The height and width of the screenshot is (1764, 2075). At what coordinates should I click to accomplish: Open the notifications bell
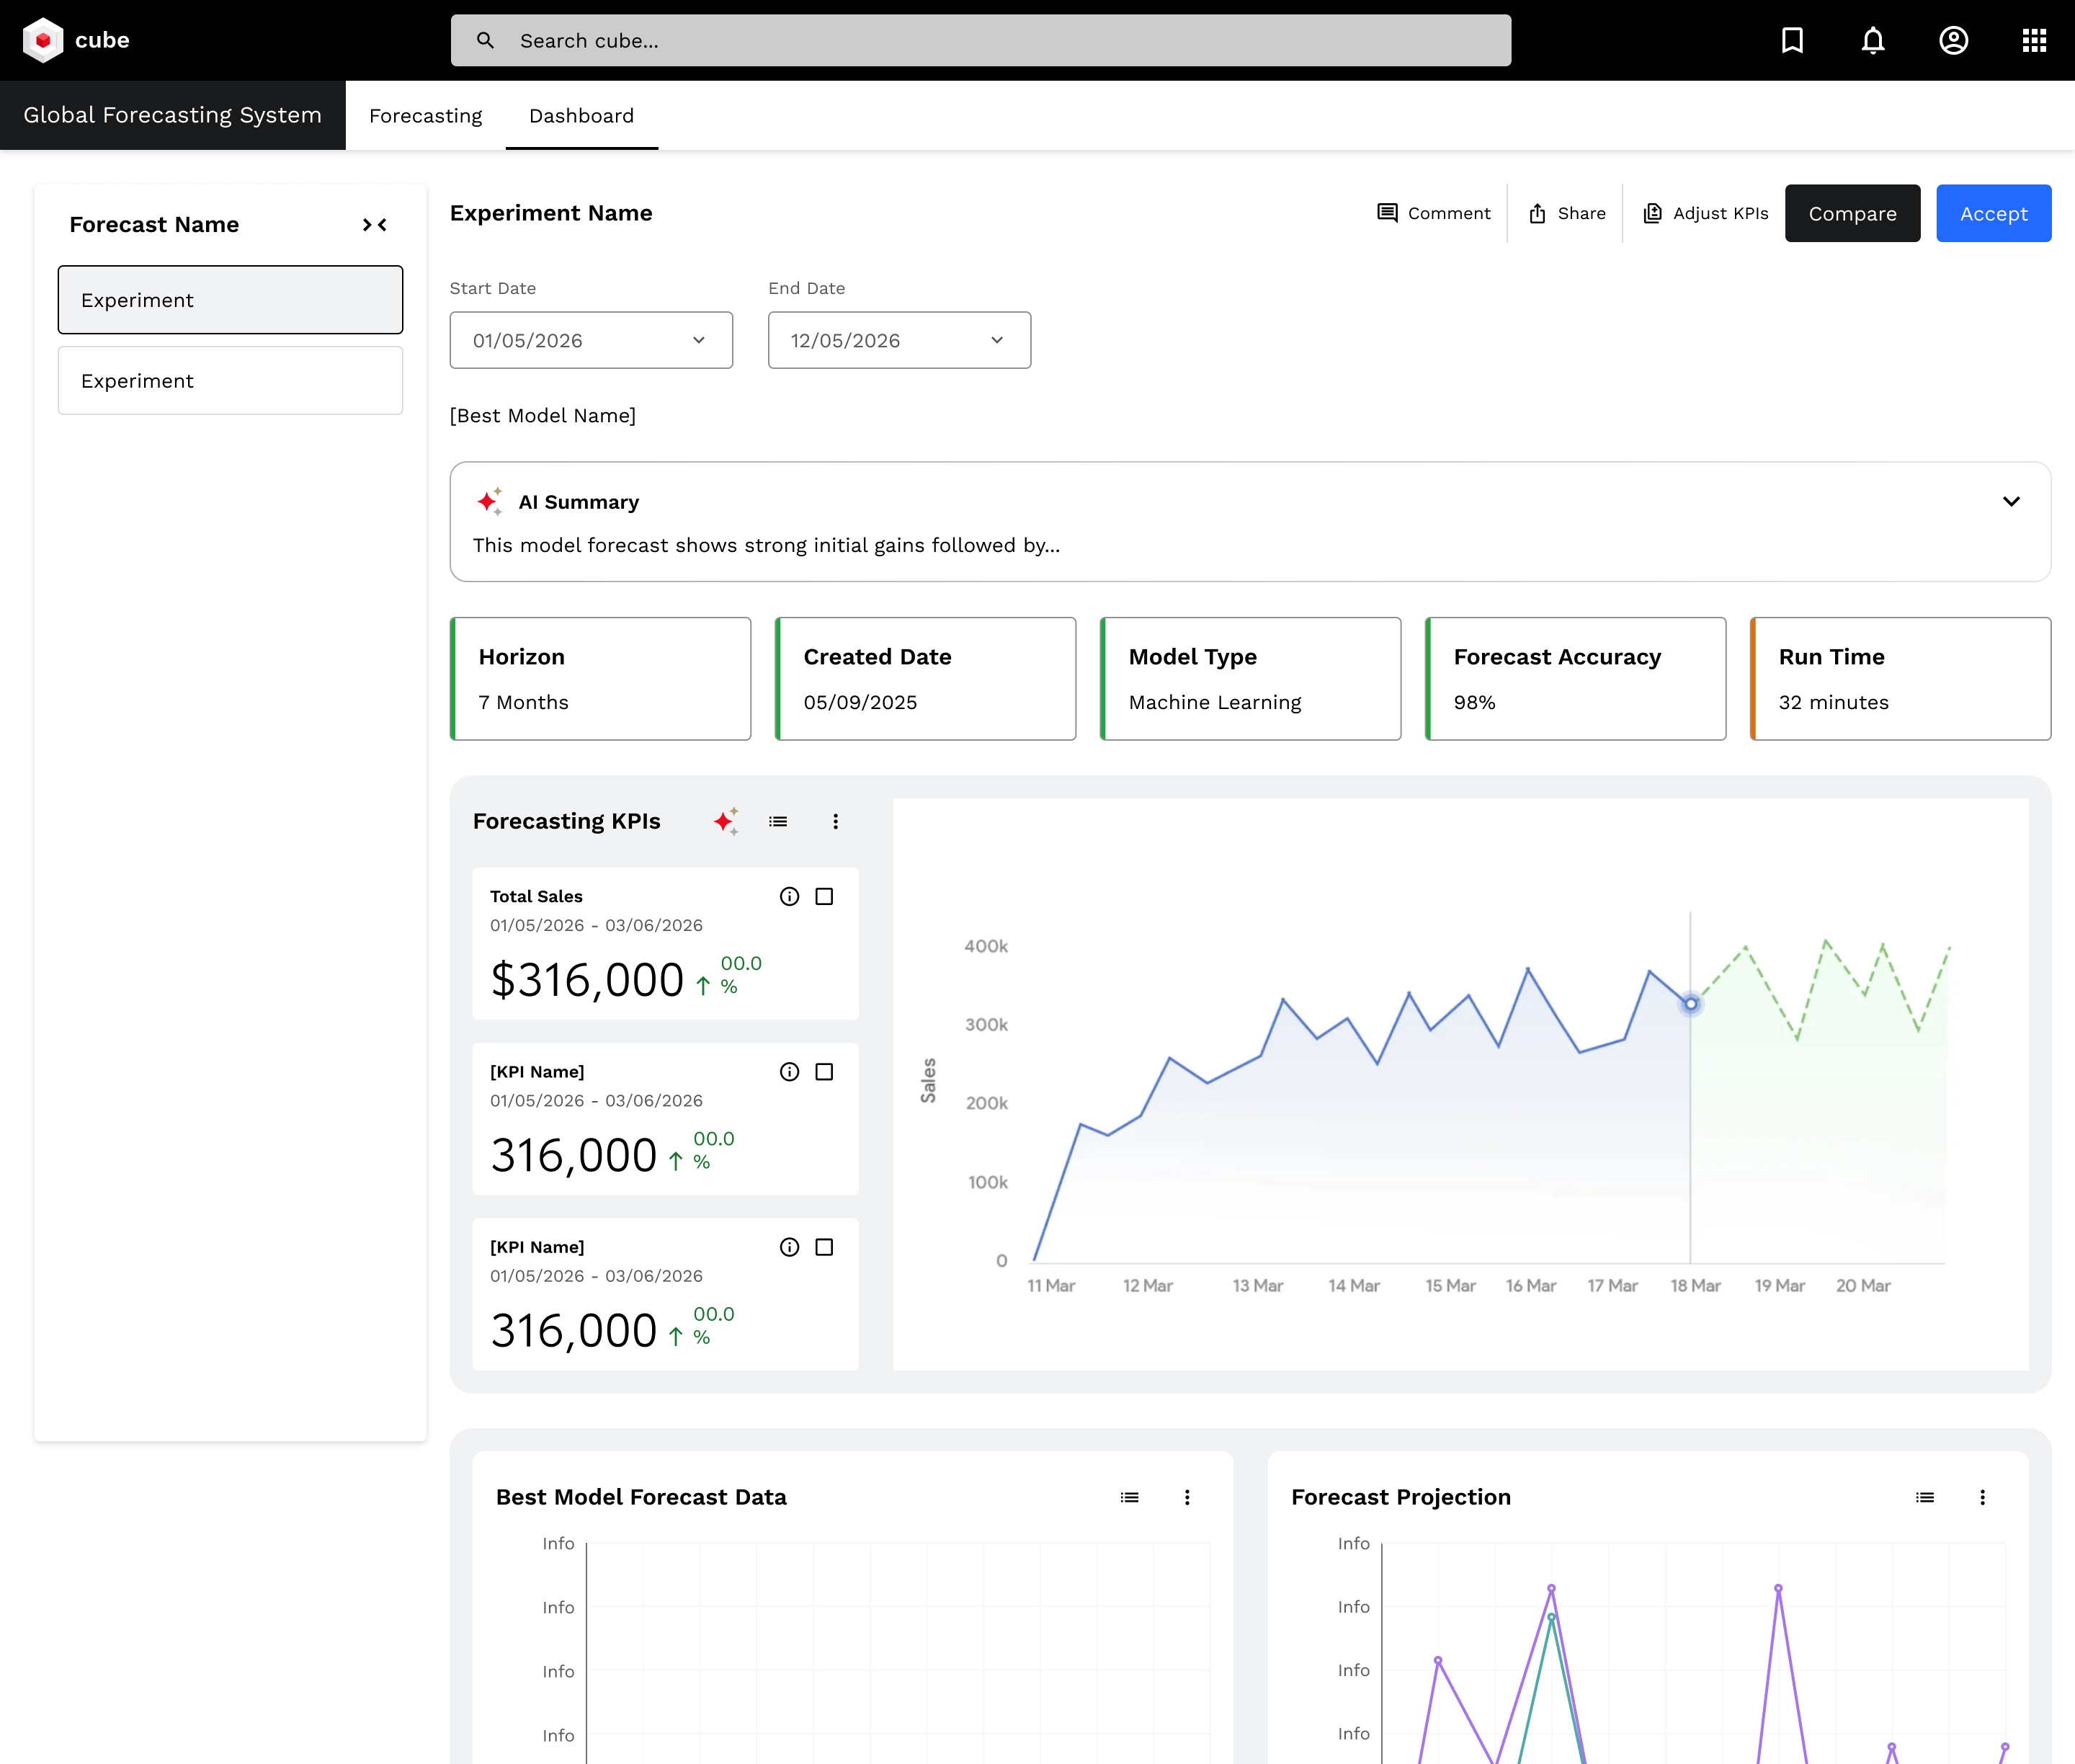click(x=1873, y=40)
